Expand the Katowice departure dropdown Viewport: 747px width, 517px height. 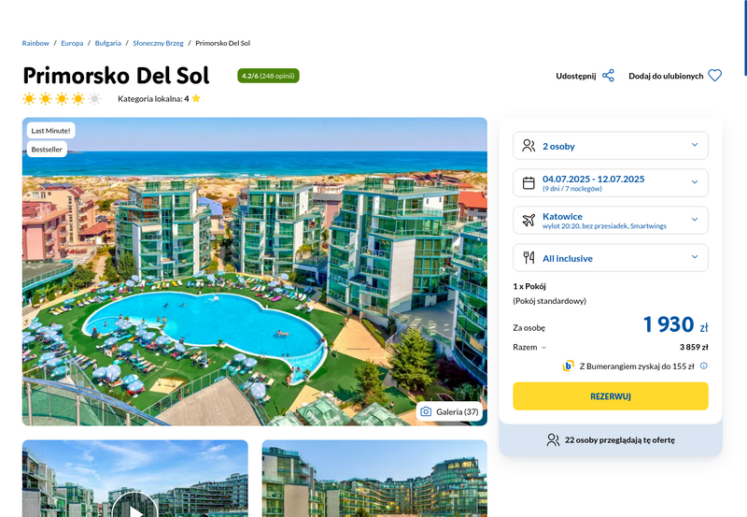pos(611,220)
